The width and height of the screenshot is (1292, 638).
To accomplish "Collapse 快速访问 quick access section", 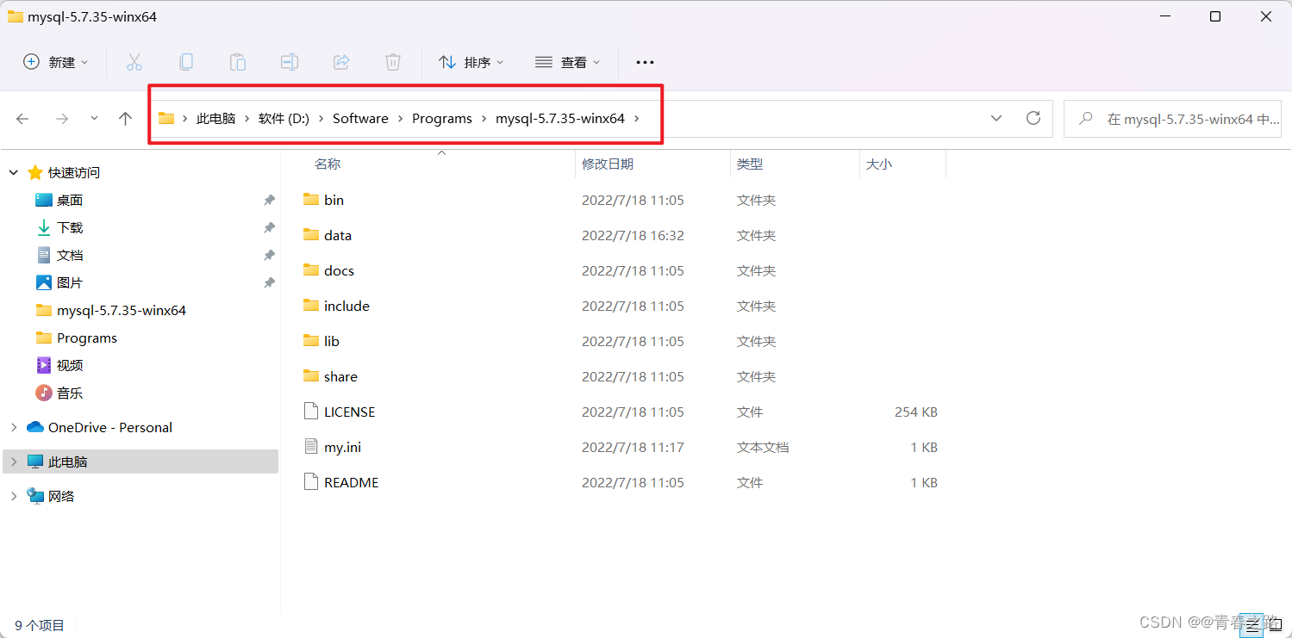I will click(x=13, y=172).
